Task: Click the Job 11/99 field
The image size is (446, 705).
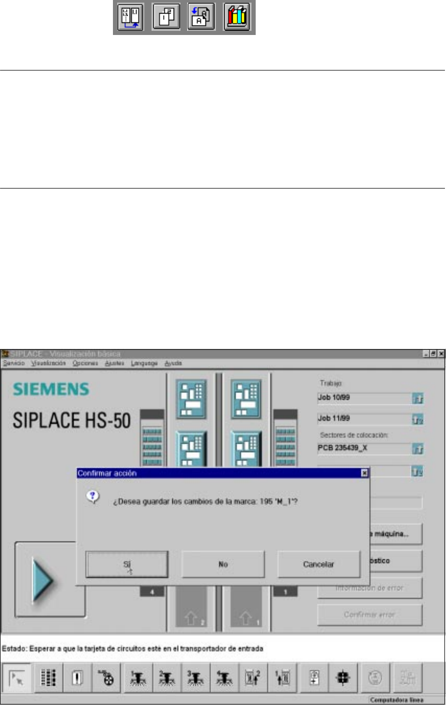Action: [x=365, y=418]
